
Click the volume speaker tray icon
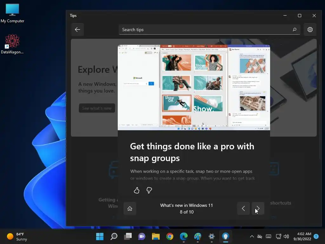pos(286,236)
